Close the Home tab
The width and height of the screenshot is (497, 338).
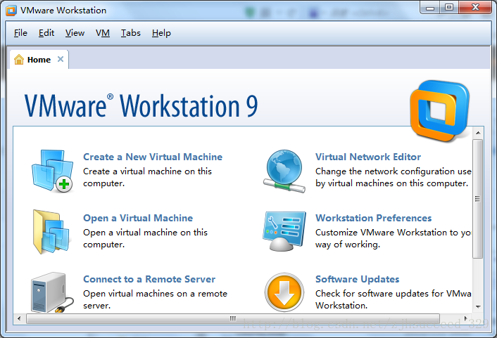pyautogui.click(x=61, y=59)
